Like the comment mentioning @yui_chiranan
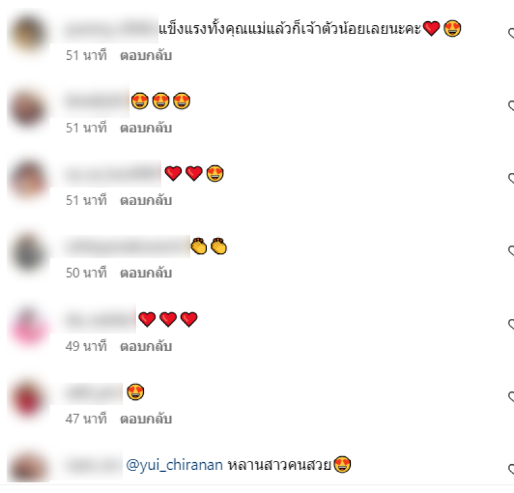The image size is (514, 493). (x=511, y=469)
